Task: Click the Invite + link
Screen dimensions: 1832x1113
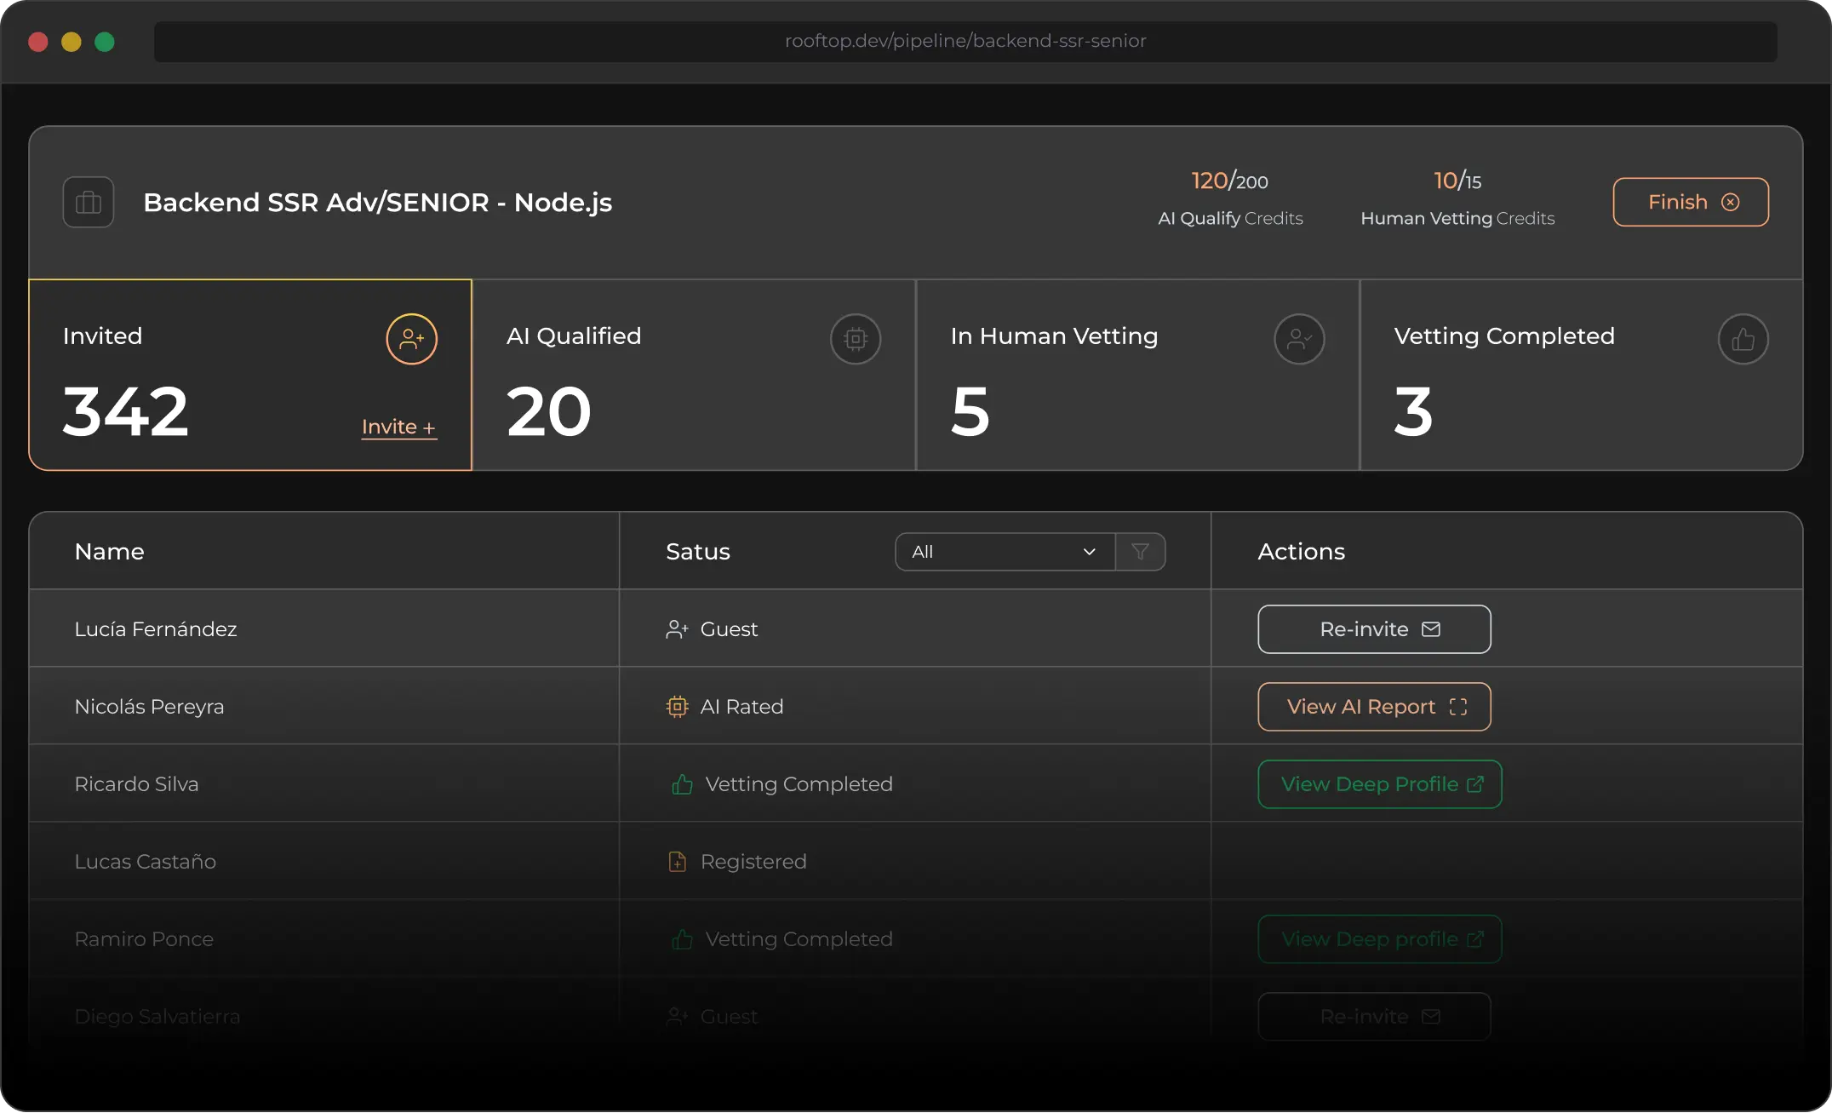Action: [x=398, y=427]
